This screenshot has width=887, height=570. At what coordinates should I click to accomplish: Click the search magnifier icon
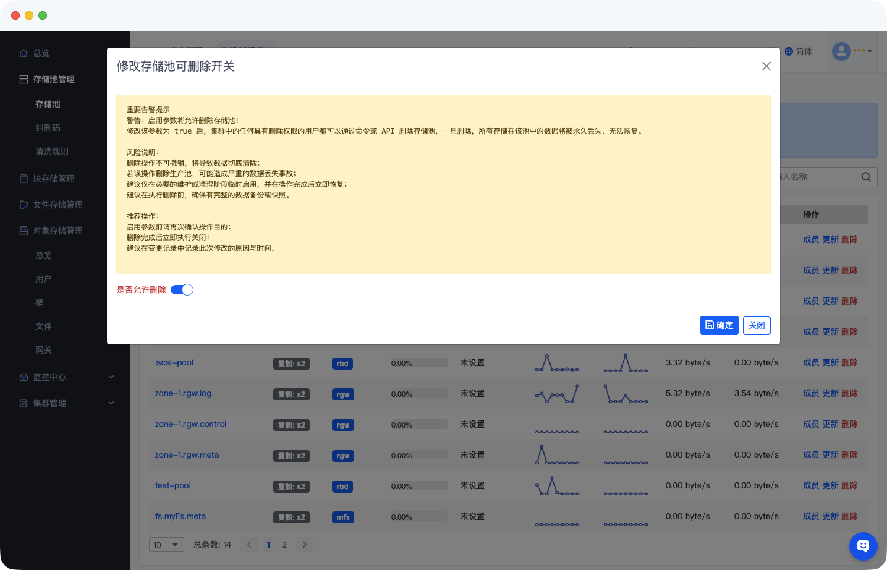[866, 177]
